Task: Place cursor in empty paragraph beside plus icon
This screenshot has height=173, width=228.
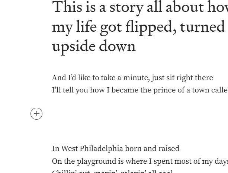Action: (x=112, y=114)
